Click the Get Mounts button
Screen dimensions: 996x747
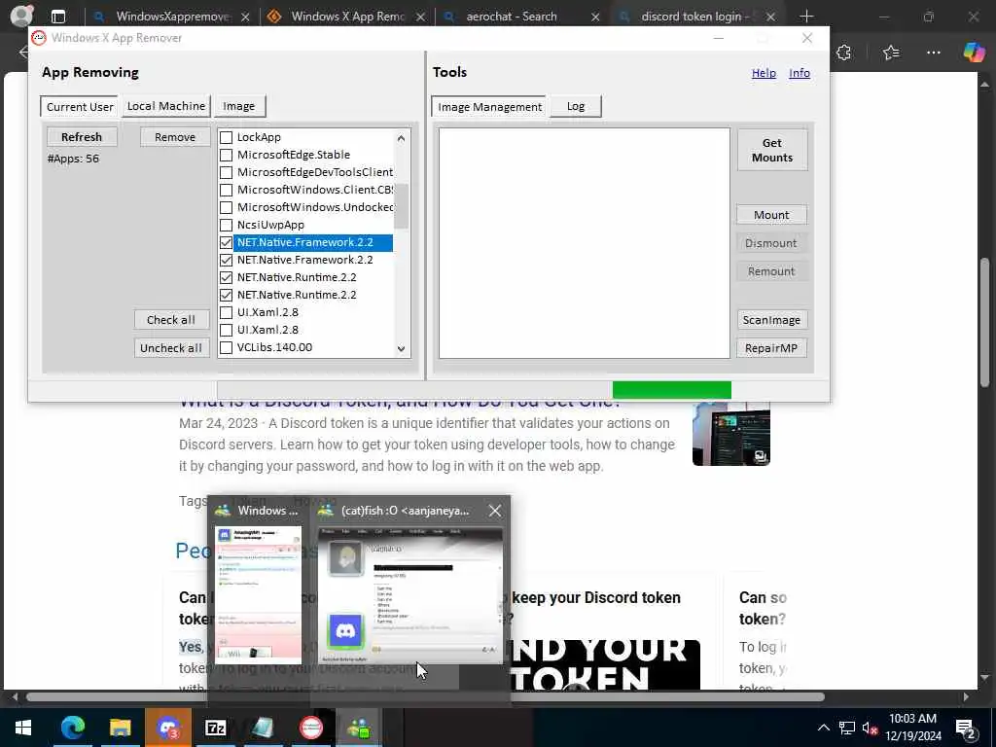(x=771, y=150)
